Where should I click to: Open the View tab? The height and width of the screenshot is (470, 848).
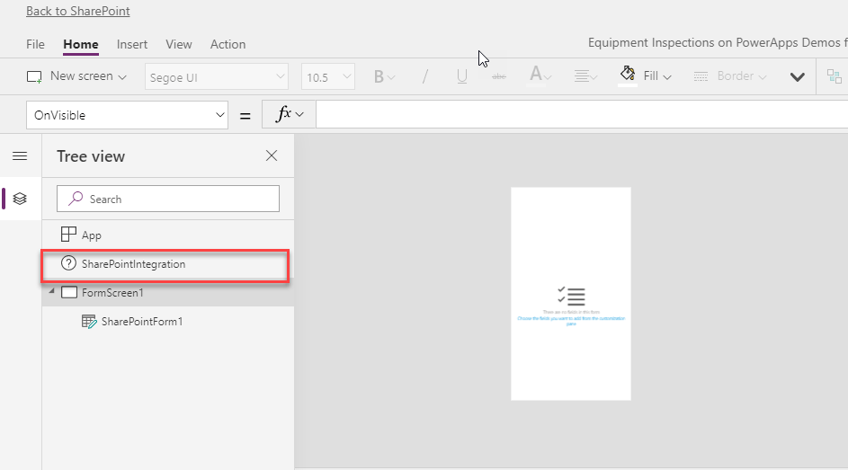tap(178, 44)
